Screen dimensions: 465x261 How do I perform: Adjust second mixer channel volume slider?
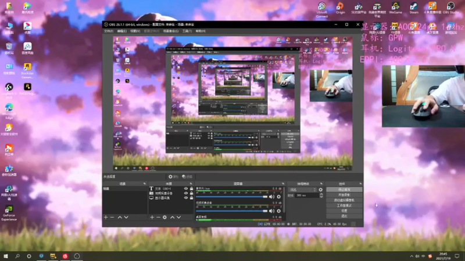(x=231, y=211)
